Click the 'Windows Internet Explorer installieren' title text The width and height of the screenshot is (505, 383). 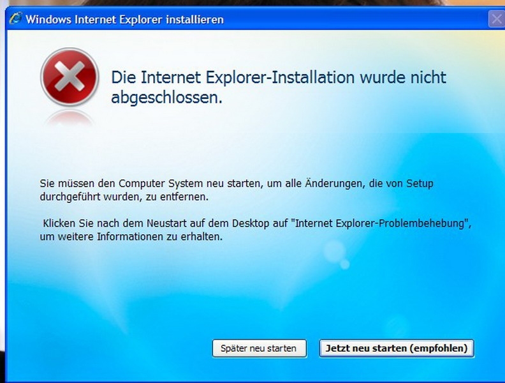[x=124, y=19]
